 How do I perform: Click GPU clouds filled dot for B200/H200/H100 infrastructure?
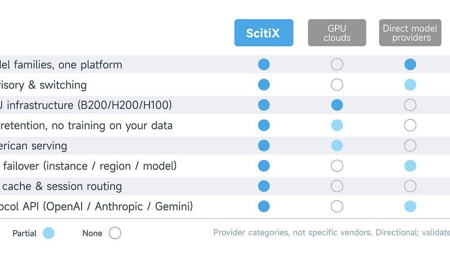[337, 105]
